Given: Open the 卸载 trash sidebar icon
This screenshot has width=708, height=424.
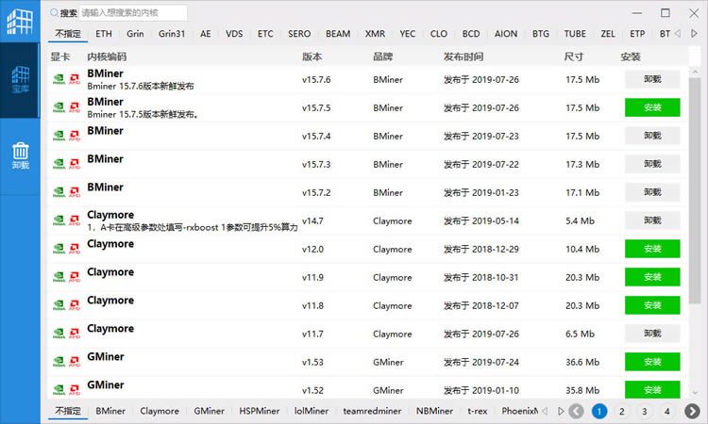Looking at the screenshot, I should pyautogui.click(x=21, y=155).
